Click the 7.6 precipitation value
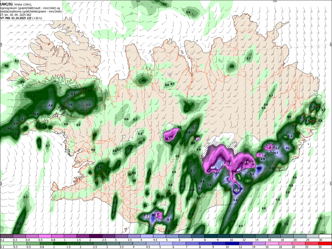The width and height of the screenshot is (332, 249). tap(287, 149)
